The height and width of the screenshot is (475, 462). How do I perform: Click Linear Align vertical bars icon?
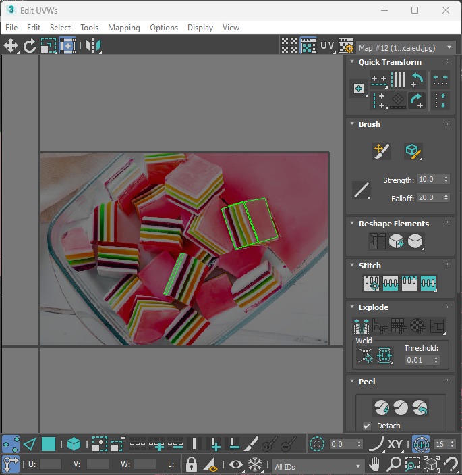pos(398,80)
